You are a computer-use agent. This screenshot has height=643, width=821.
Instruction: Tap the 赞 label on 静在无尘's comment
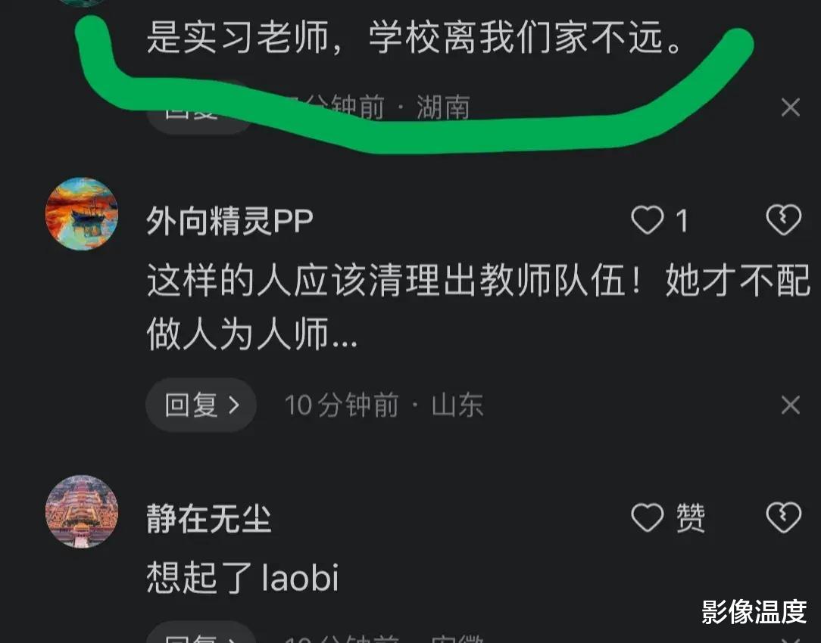(x=690, y=518)
